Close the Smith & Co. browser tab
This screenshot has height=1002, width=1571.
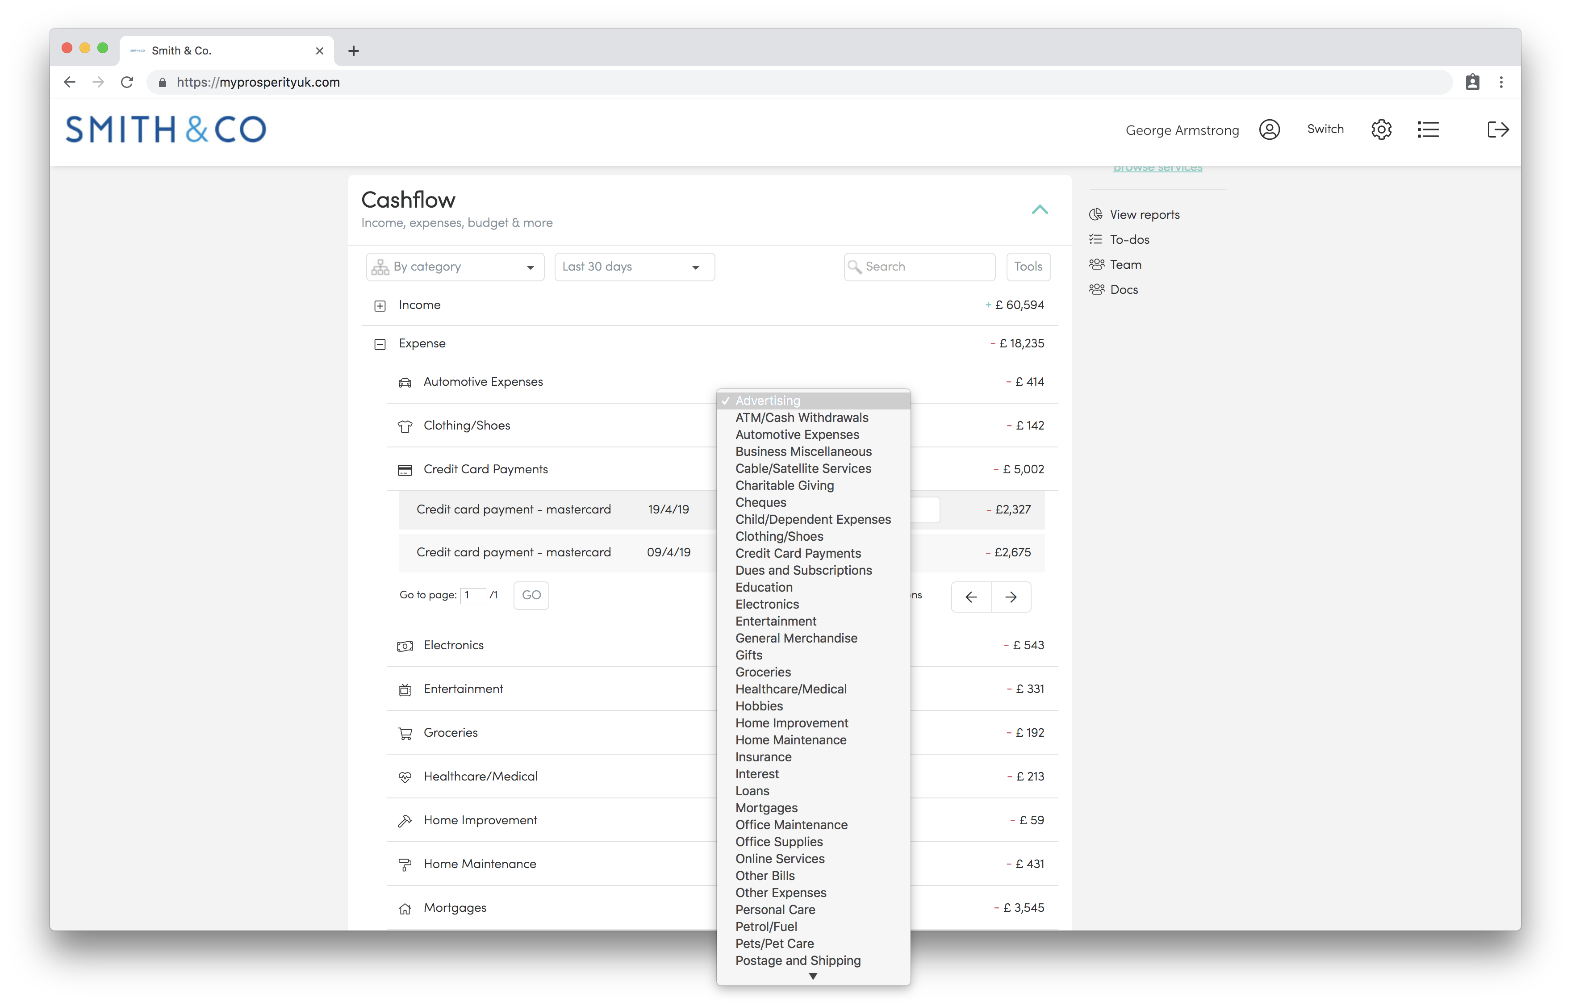coord(320,51)
